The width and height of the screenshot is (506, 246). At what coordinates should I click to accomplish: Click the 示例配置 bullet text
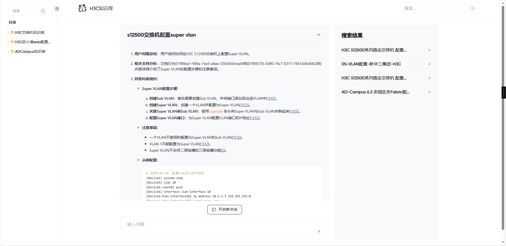[150, 160]
